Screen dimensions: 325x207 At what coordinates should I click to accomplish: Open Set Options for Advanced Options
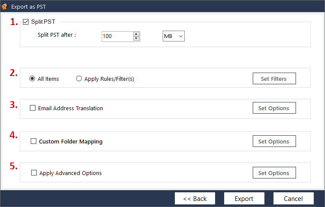pyautogui.click(x=274, y=173)
